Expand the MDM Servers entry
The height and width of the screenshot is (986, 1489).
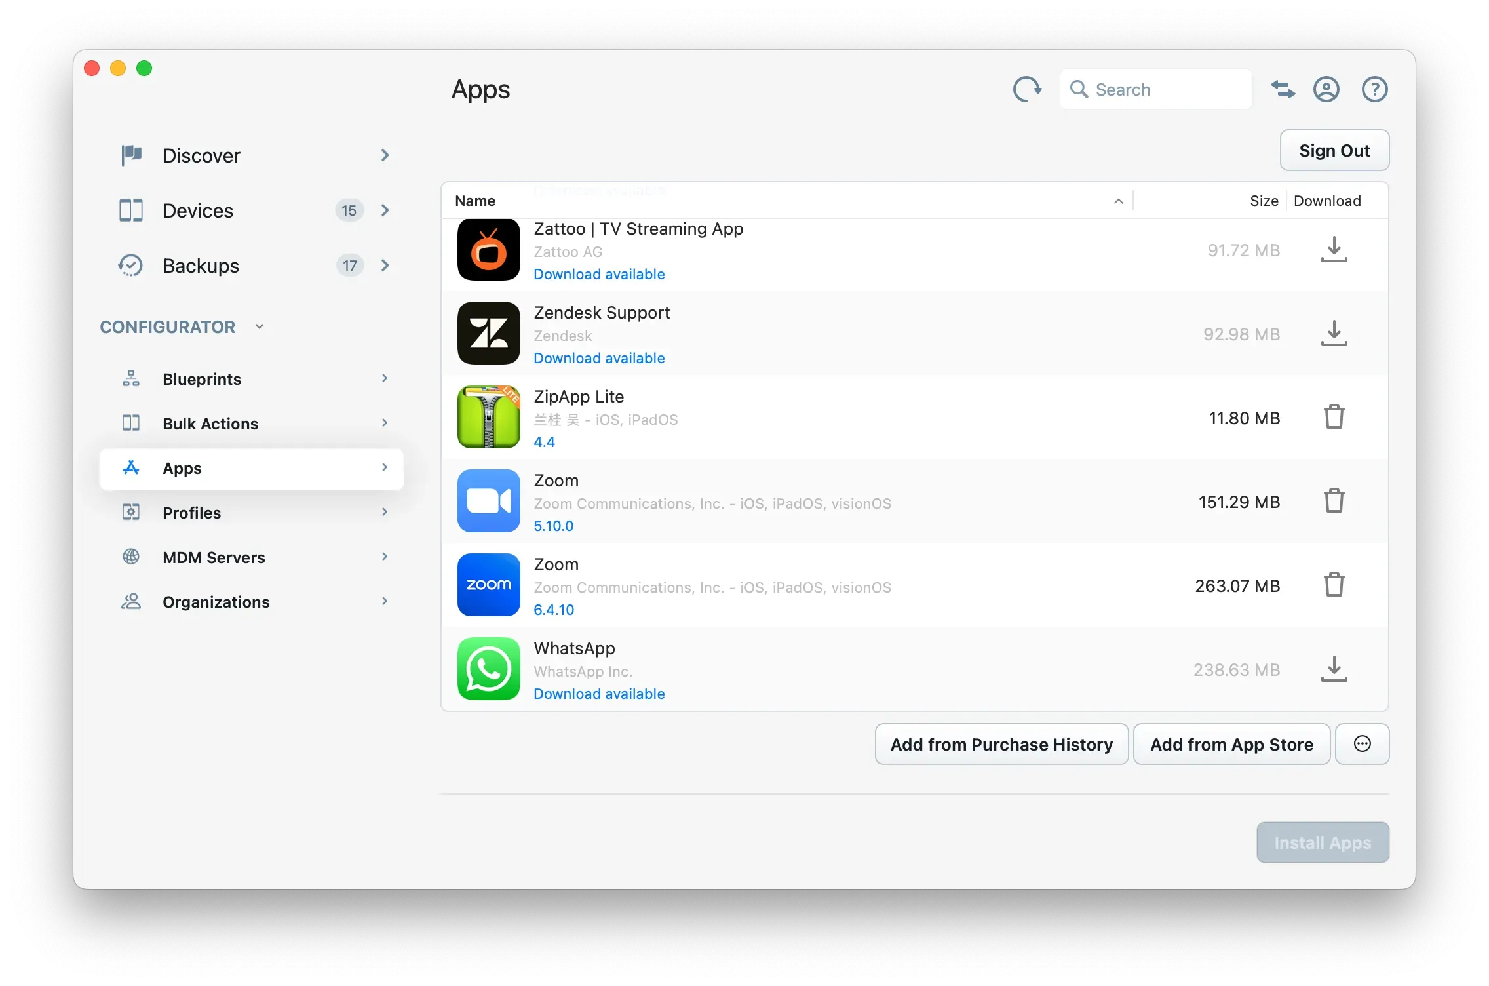click(x=384, y=557)
